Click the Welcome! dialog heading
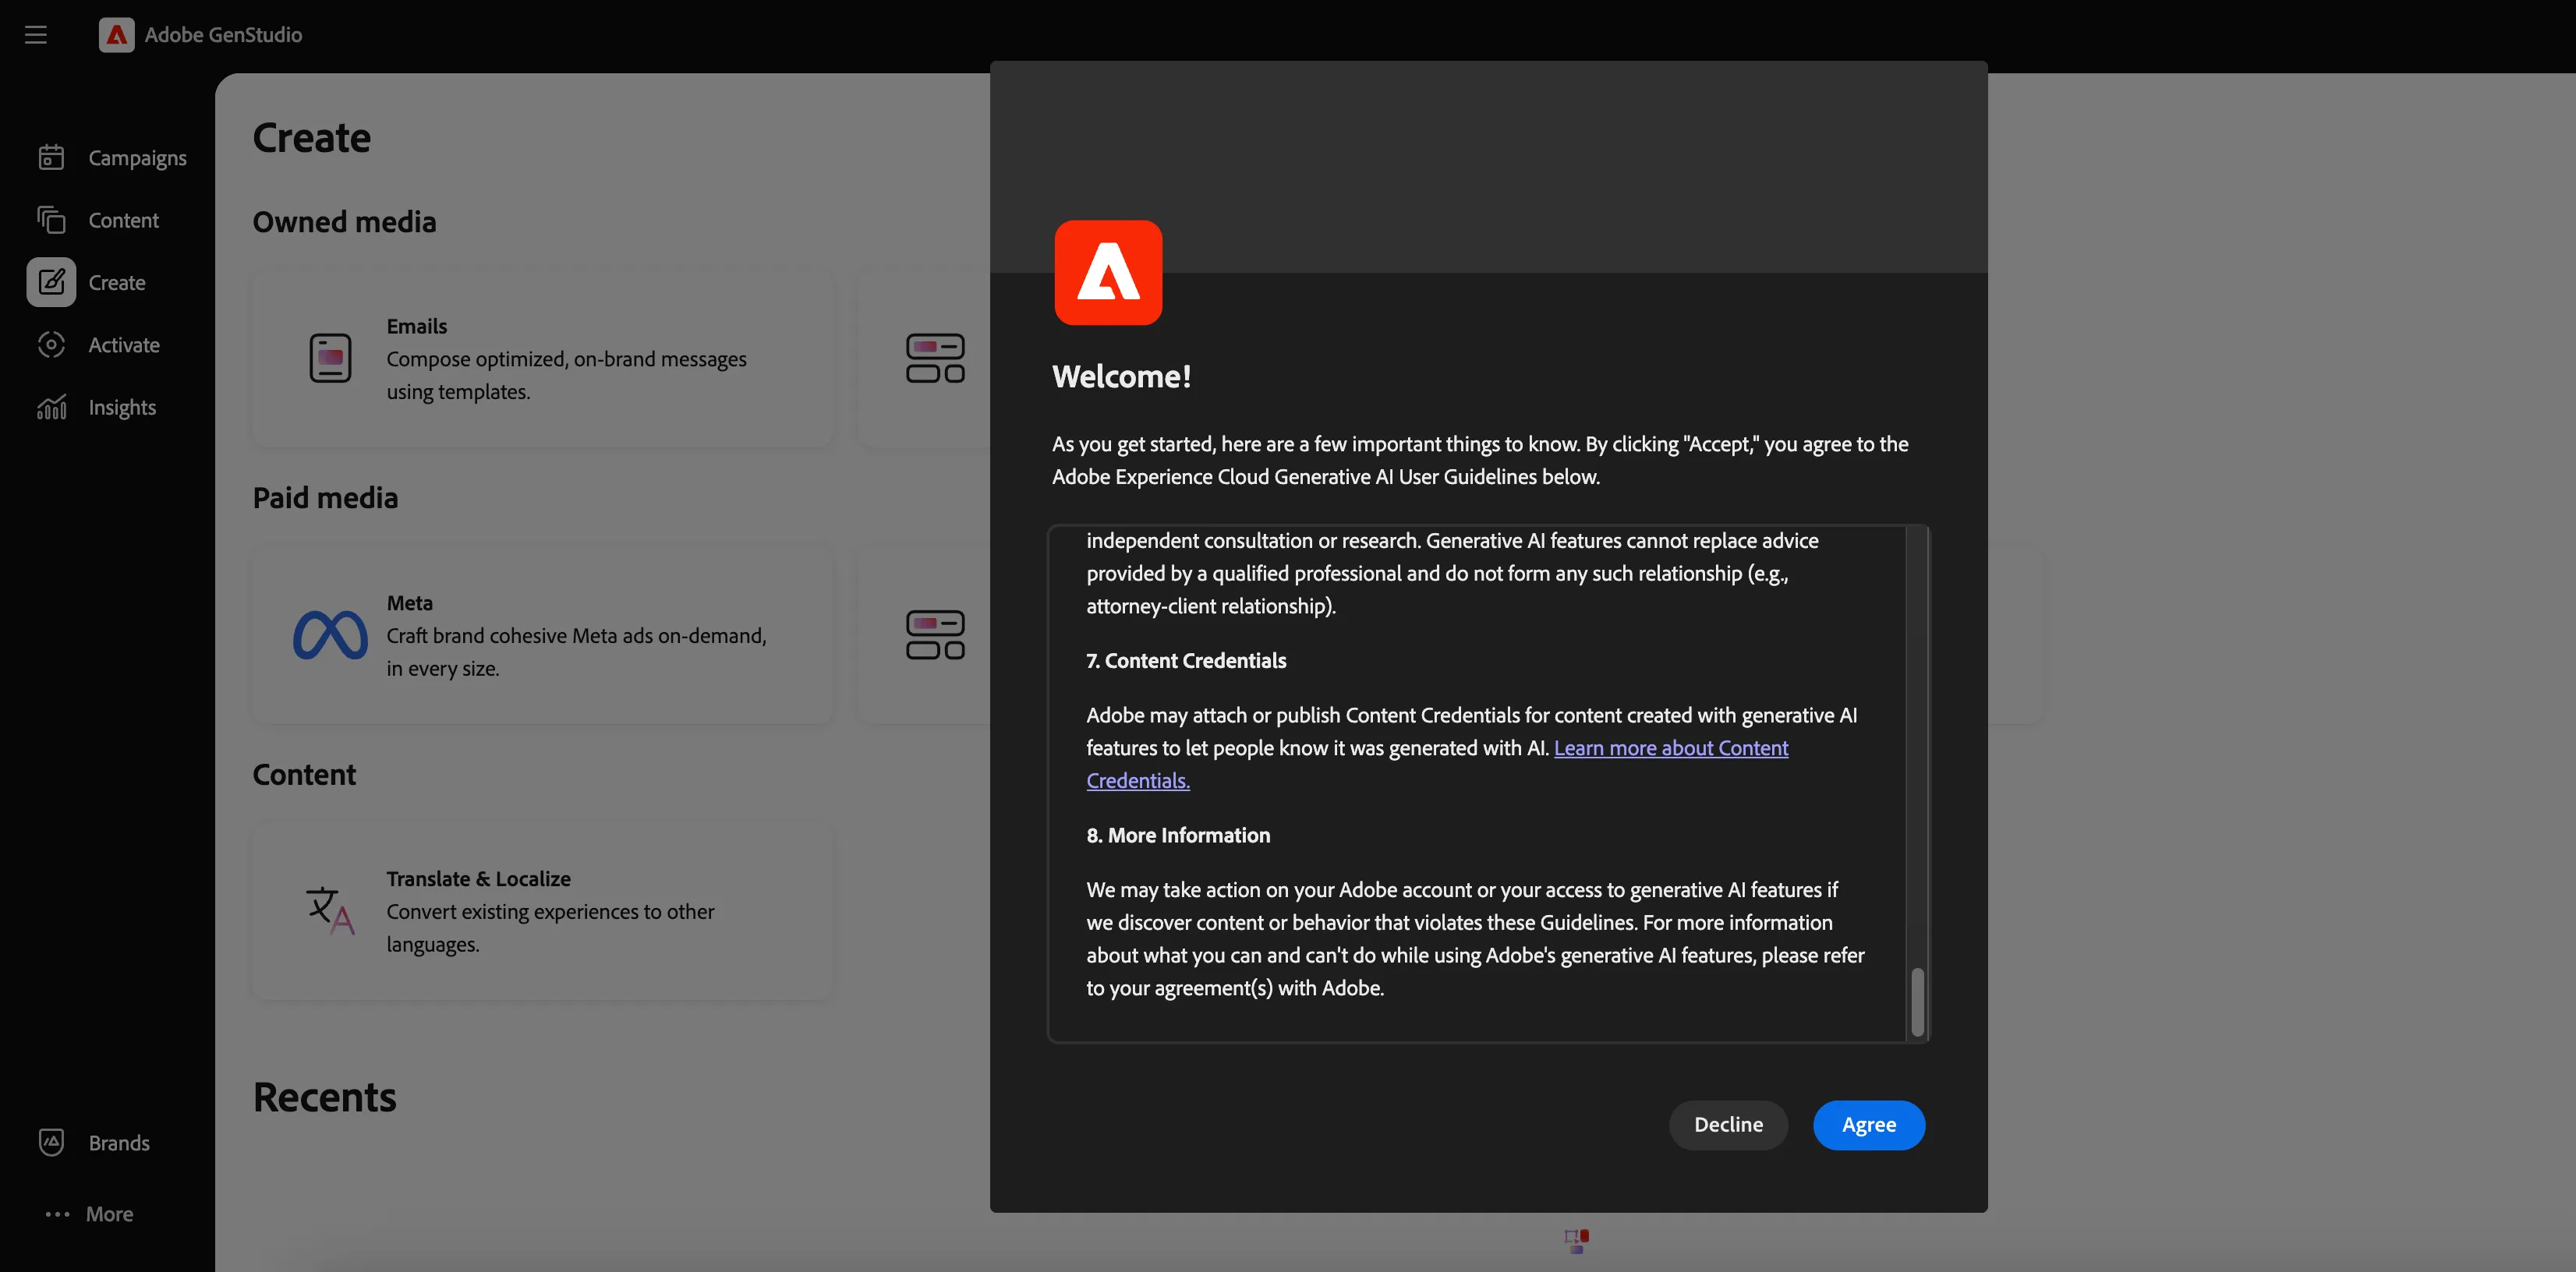The height and width of the screenshot is (1272, 2576). click(x=1121, y=376)
